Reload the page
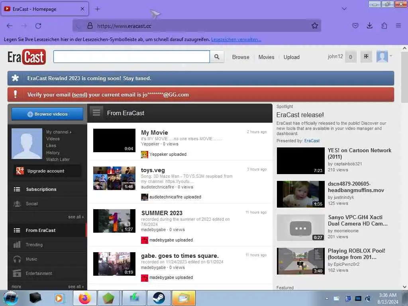408x306 pixels. pos(38,25)
